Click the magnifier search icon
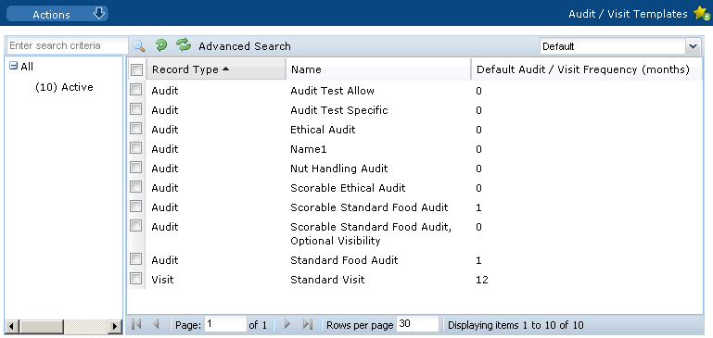The width and height of the screenshot is (713, 338). (x=138, y=46)
